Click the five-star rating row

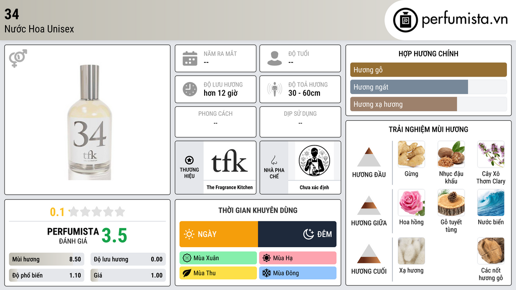[97, 212]
